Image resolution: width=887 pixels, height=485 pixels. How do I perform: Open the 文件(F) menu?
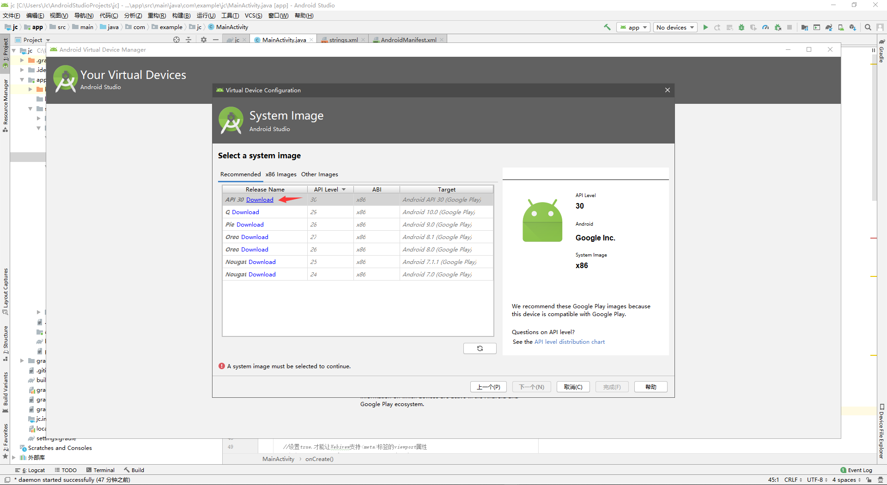pyautogui.click(x=12, y=15)
